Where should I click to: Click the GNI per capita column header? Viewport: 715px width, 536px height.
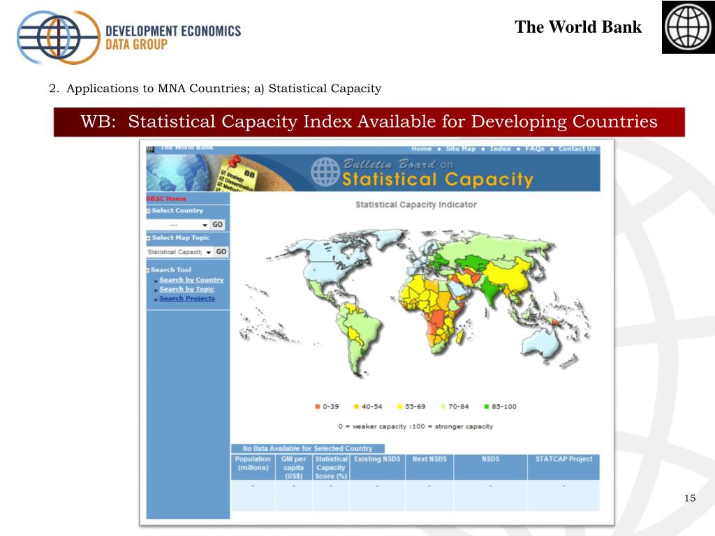pyautogui.click(x=294, y=467)
